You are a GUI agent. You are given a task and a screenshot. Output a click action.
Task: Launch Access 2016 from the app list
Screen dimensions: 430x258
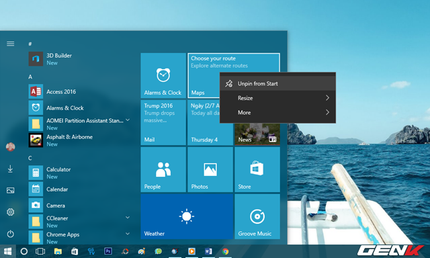[x=79, y=91]
